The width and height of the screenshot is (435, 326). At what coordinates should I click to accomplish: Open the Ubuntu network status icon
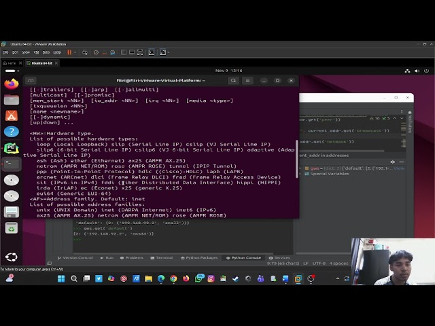point(407,71)
